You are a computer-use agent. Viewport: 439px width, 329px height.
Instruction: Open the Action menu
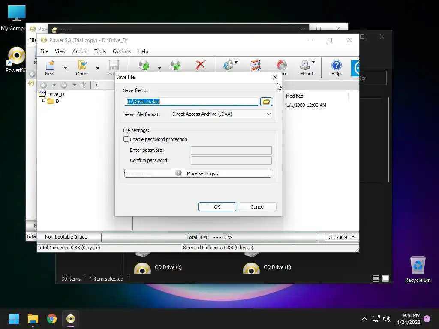(x=80, y=51)
